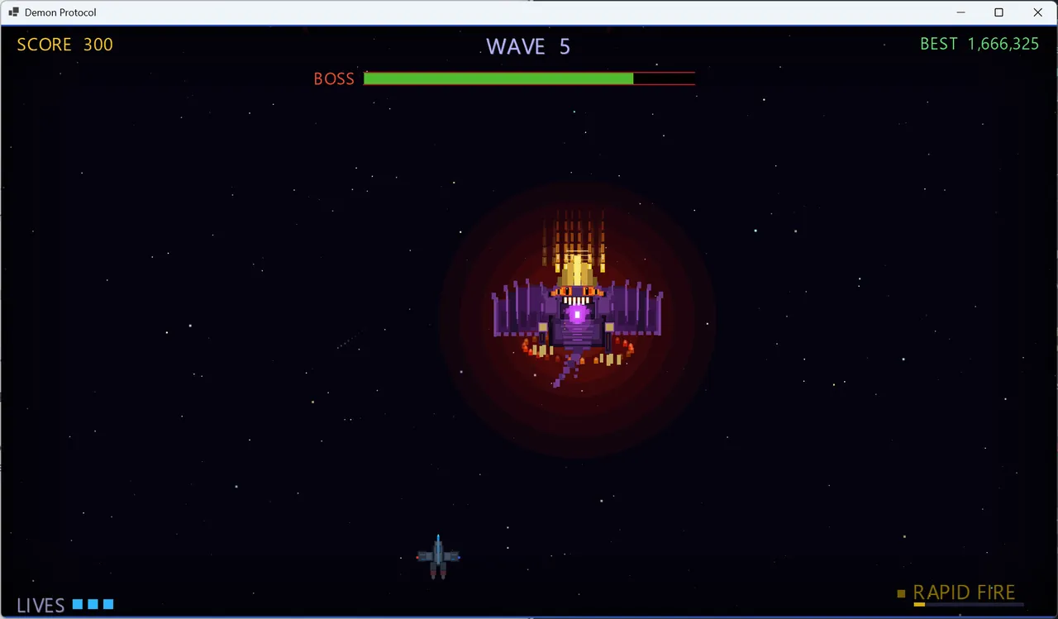The image size is (1058, 619).
Task: Click the boss's left purple wing
Action: coord(521,309)
